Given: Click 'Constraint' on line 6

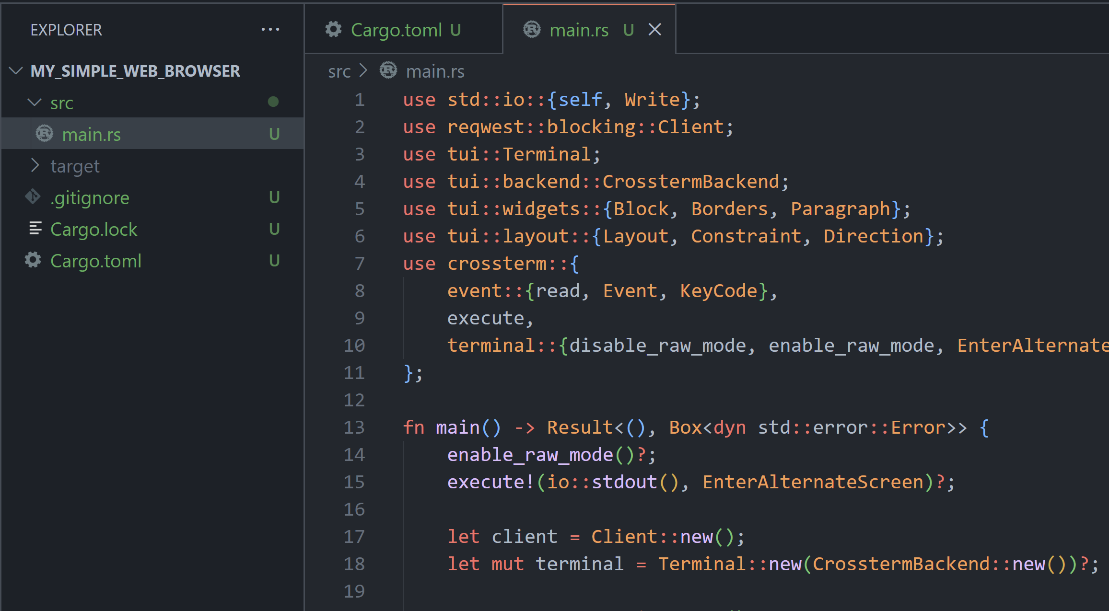Looking at the screenshot, I should [746, 236].
